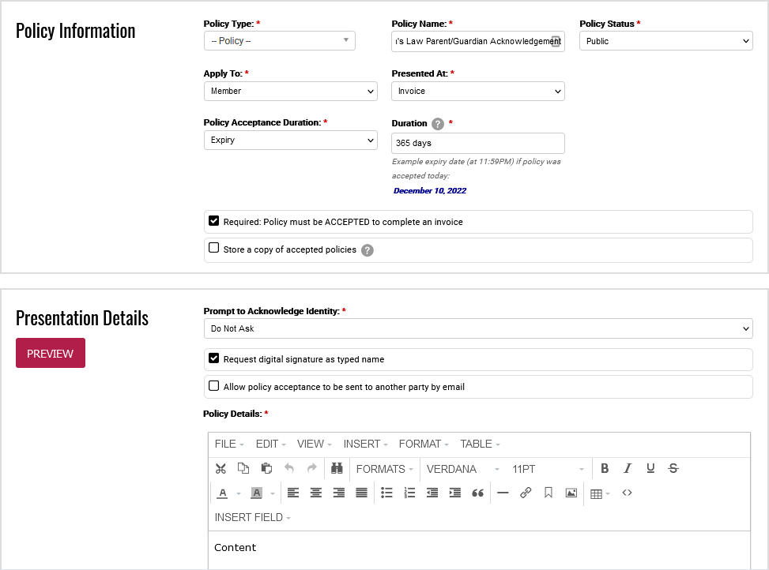Open the Prompt to Acknowledge Identity dropdown
The width and height of the screenshot is (769, 570).
[477, 328]
